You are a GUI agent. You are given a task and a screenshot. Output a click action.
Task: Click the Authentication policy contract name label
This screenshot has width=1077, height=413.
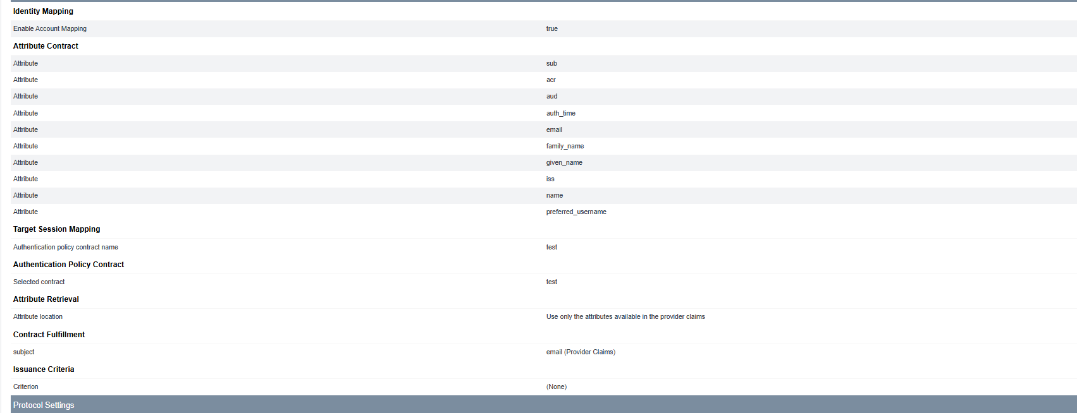(66, 247)
